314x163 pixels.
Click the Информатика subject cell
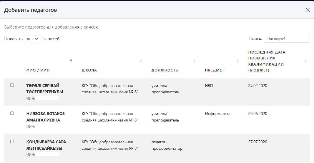point(217,114)
